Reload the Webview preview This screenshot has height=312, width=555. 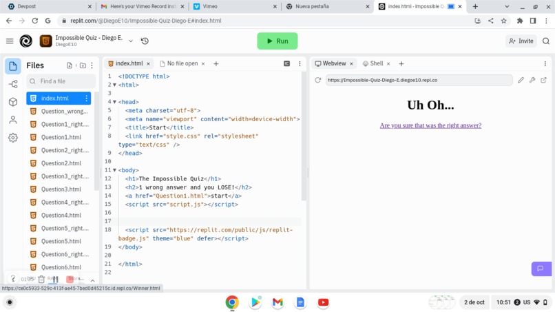[318, 80]
